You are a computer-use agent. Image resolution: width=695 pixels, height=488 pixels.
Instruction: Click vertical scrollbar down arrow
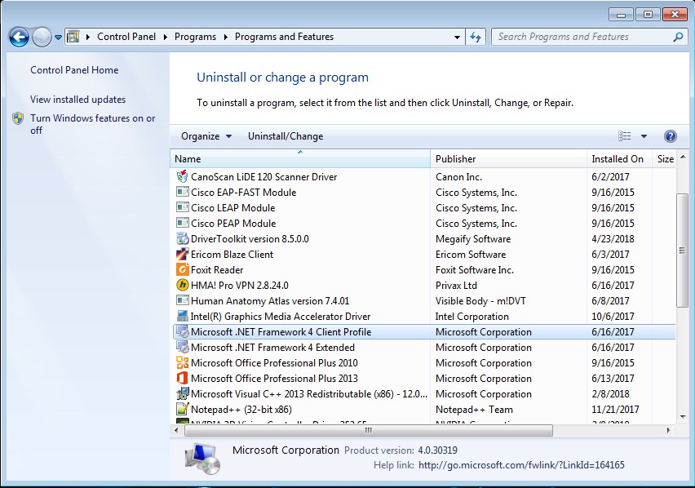click(683, 417)
